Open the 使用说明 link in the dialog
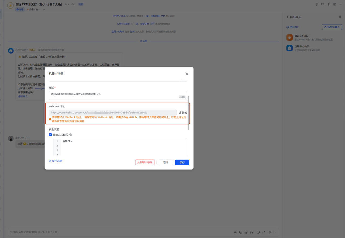Image resolution: width=345 pixels, height=238 pixels. tap(56, 161)
